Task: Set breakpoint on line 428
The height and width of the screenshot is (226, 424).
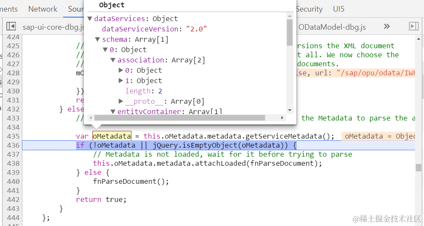Action: 13,73
